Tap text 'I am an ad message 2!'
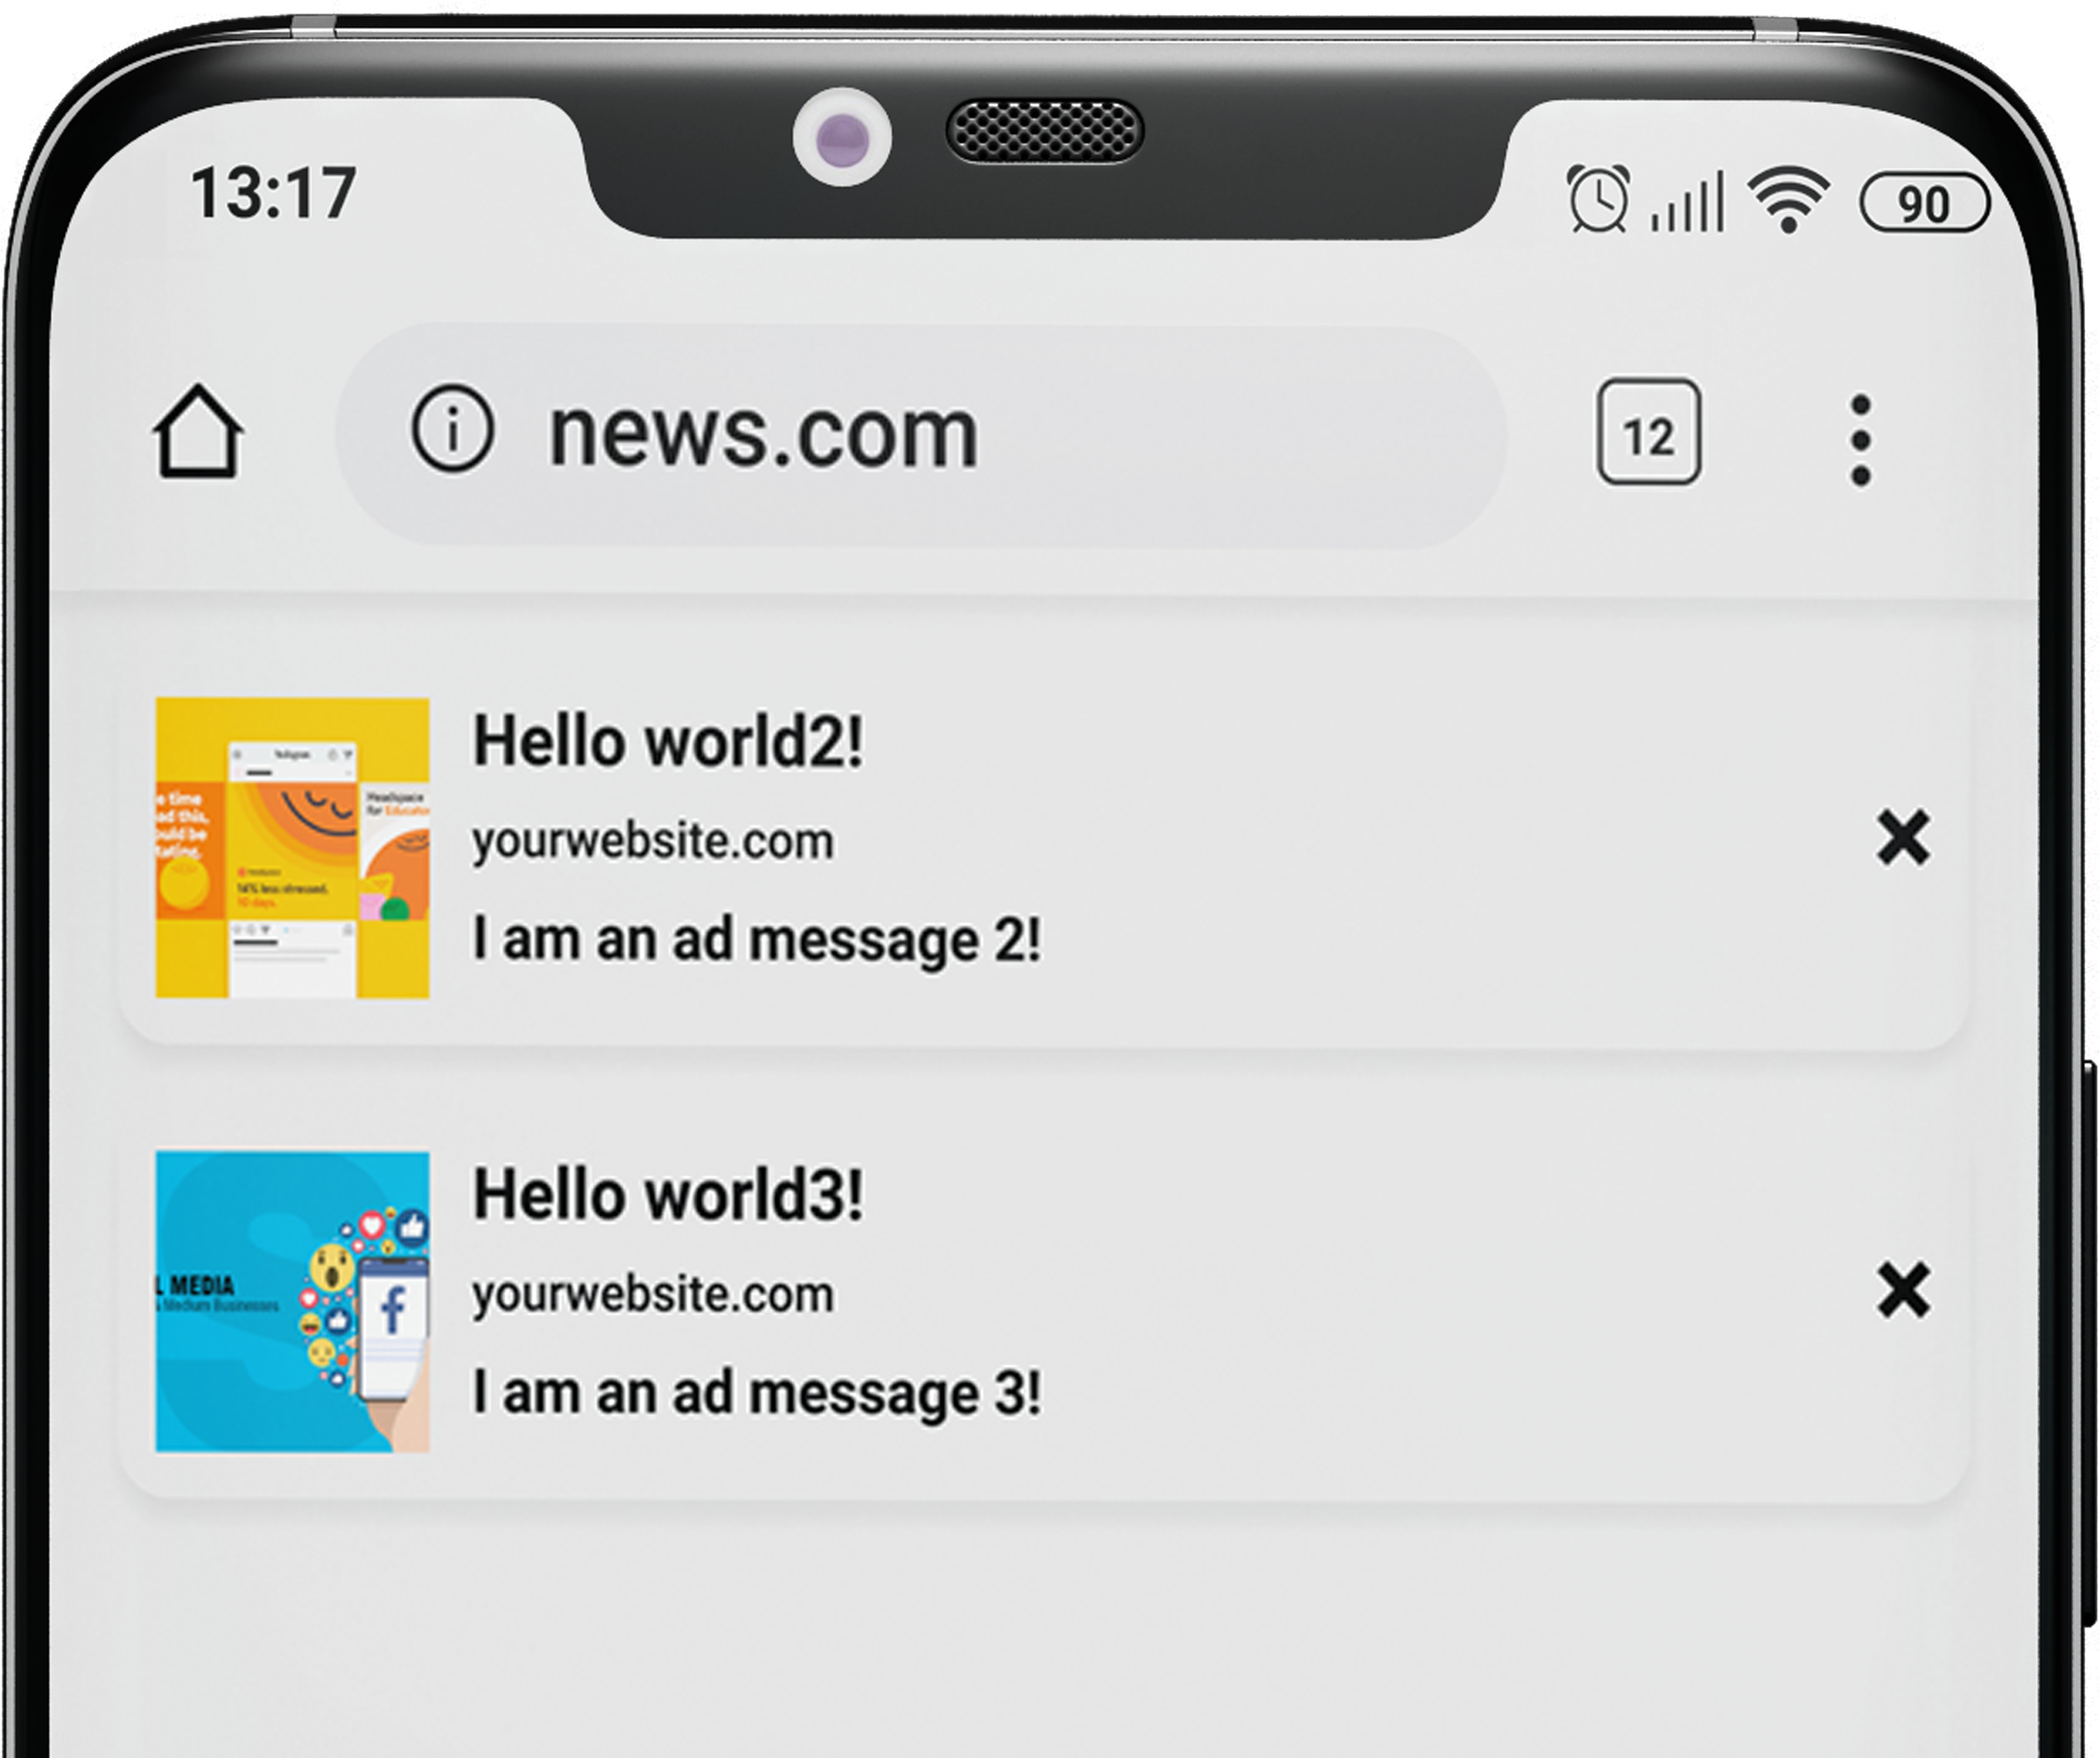The height and width of the screenshot is (1758, 2100). pyautogui.click(x=756, y=941)
